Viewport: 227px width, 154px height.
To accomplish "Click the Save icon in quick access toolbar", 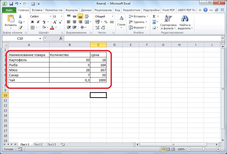I will 11,4.
